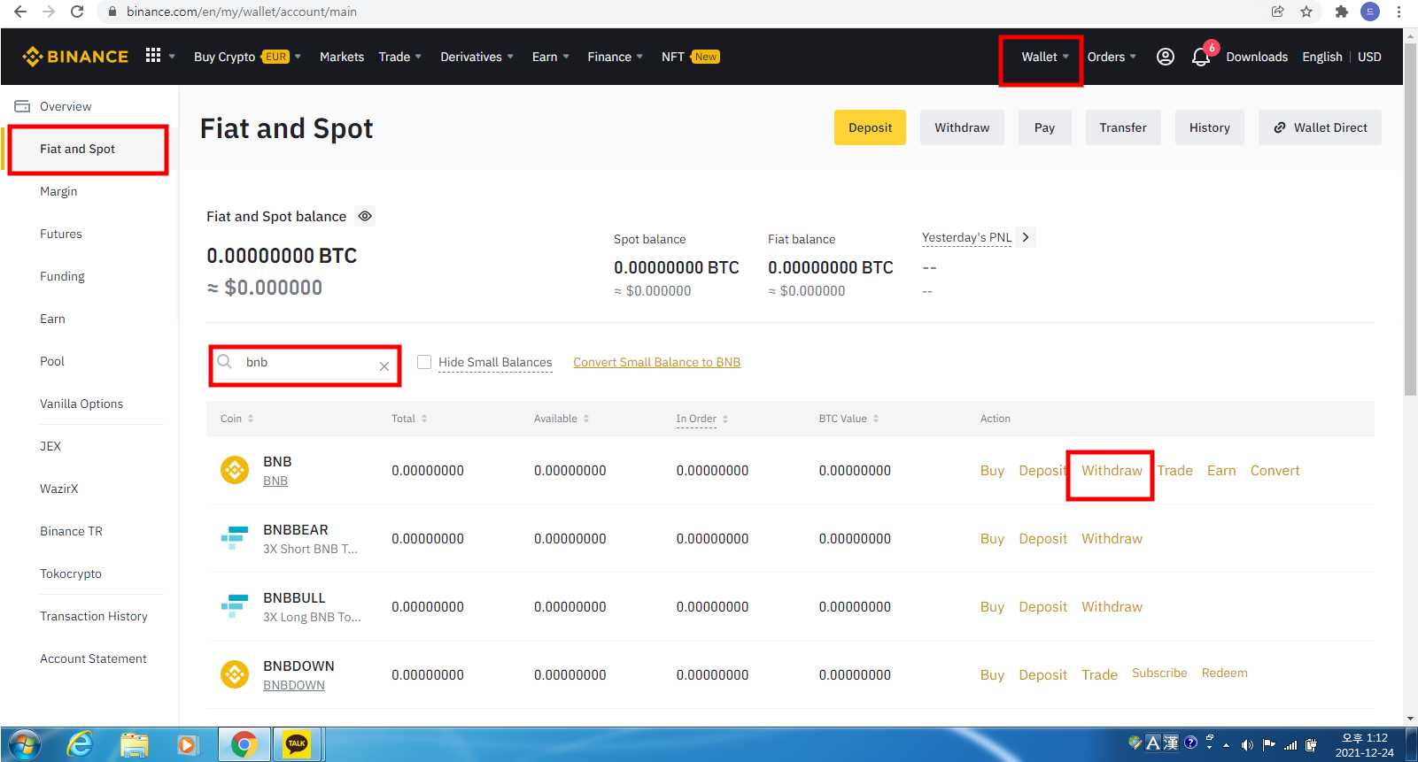The height and width of the screenshot is (762, 1418).
Task: Open the Windows Start button
Action: coord(24,745)
